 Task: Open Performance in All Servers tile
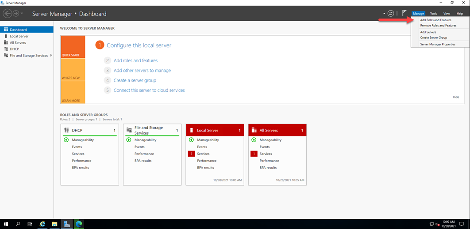point(270,161)
